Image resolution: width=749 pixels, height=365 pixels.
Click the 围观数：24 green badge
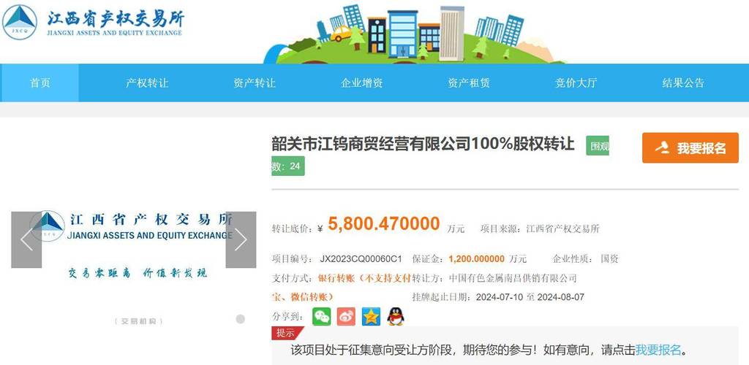point(288,166)
